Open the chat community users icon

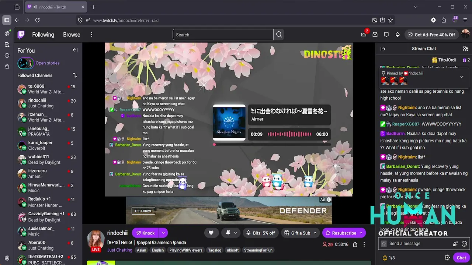[x=465, y=49]
